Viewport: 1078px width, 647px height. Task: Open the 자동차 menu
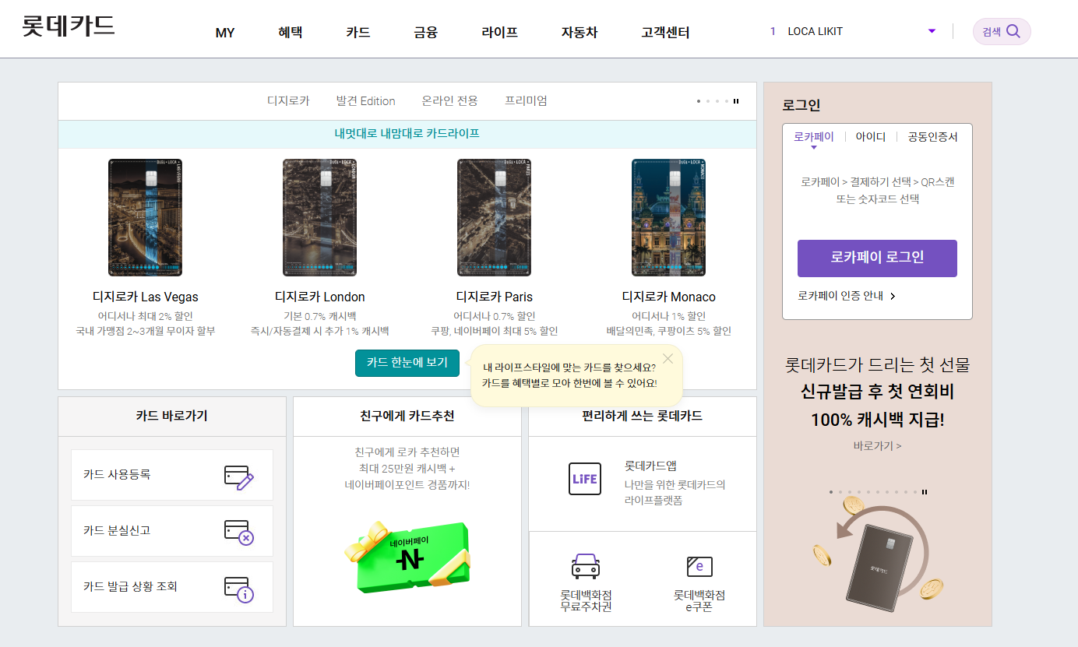point(580,33)
